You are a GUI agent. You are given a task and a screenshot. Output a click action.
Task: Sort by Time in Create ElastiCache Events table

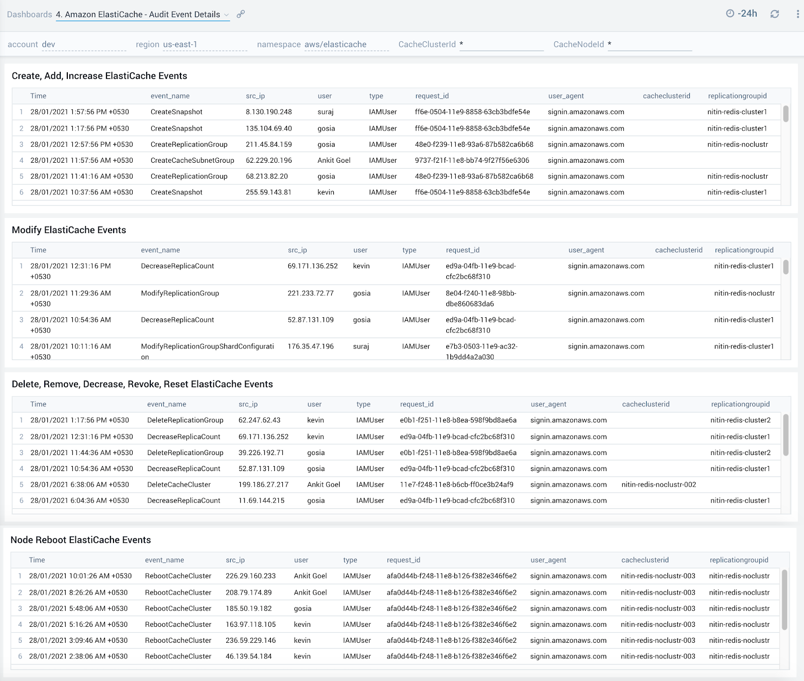click(38, 96)
